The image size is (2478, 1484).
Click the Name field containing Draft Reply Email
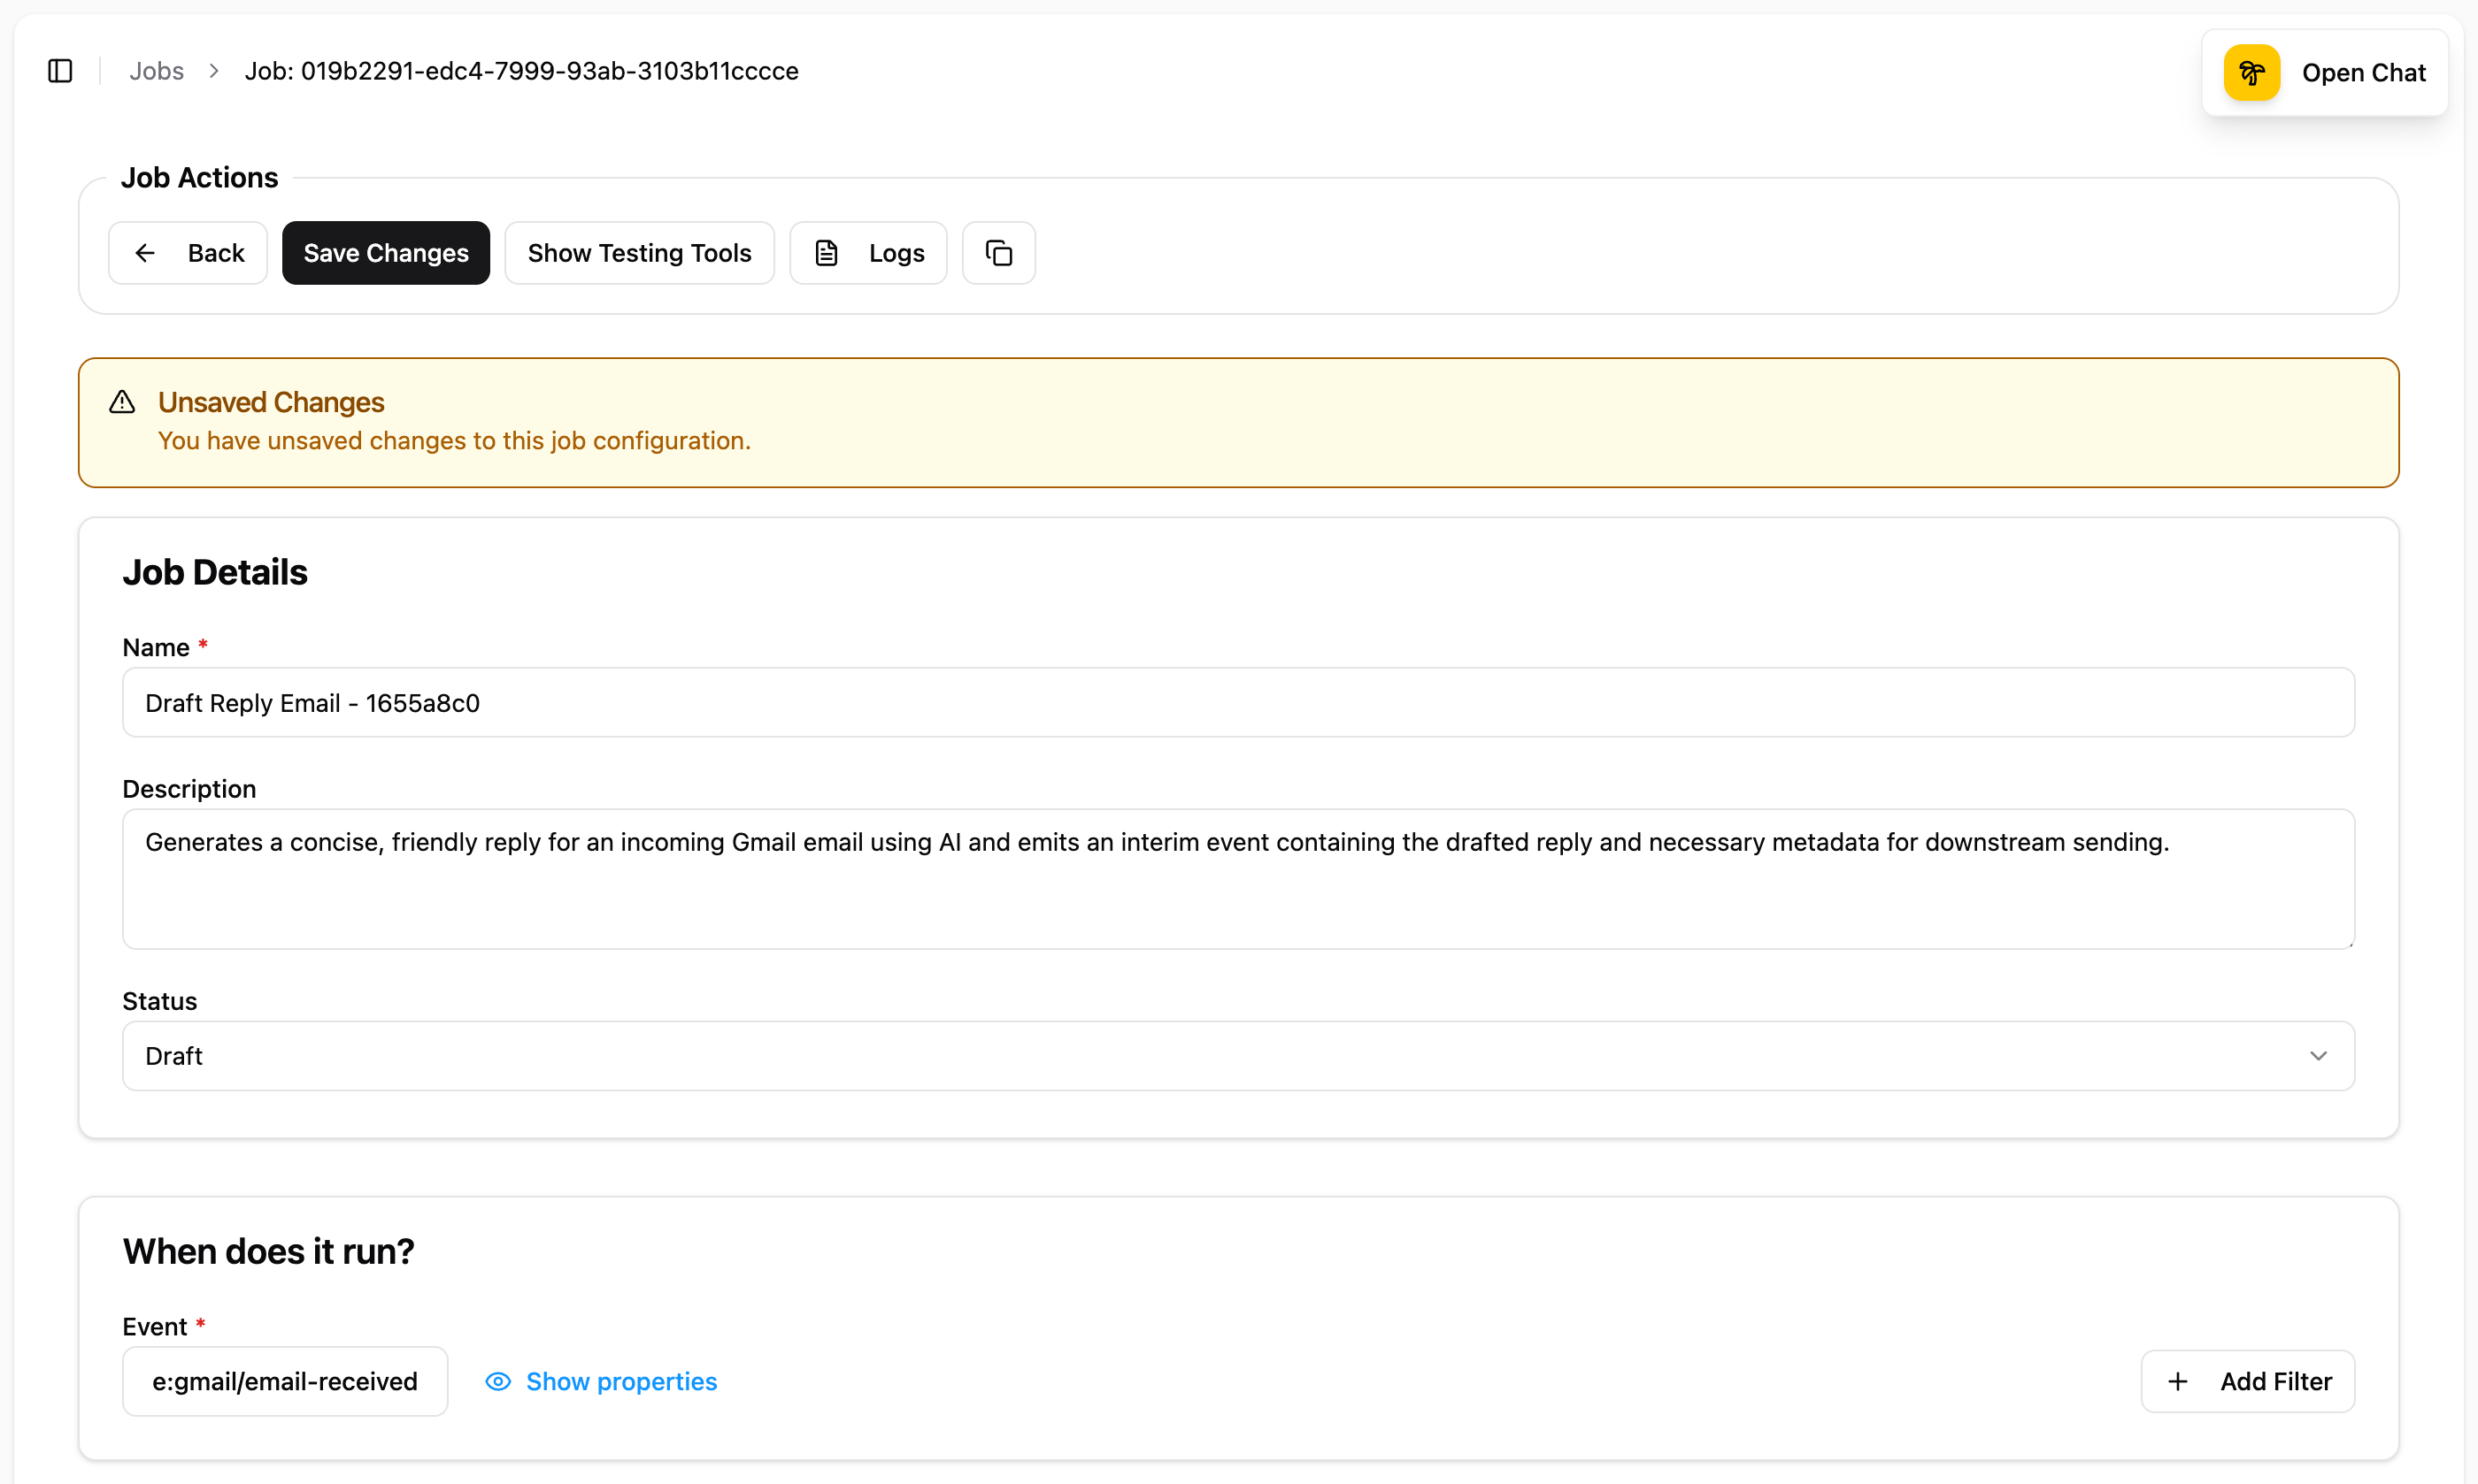pyautogui.click(x=1237, y=702)
